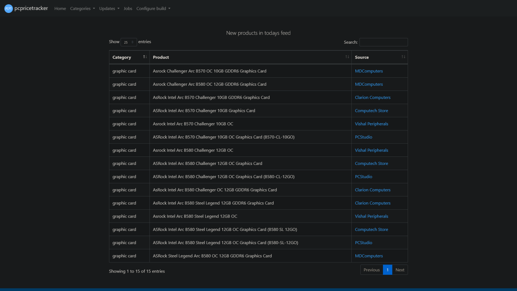This screenshot has width=517, height=291.
Task: Visit PCStudio link for B570-CL-10GO card
Action: (364, 137)
